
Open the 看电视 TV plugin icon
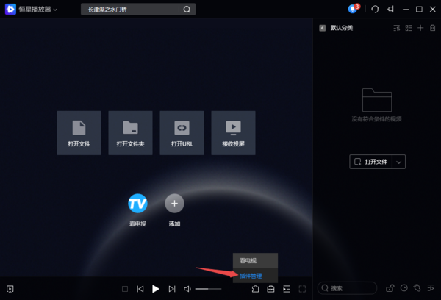pos(137,203)
